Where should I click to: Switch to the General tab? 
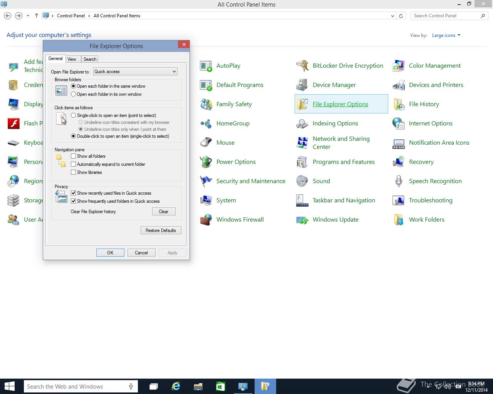coord(55,58)
